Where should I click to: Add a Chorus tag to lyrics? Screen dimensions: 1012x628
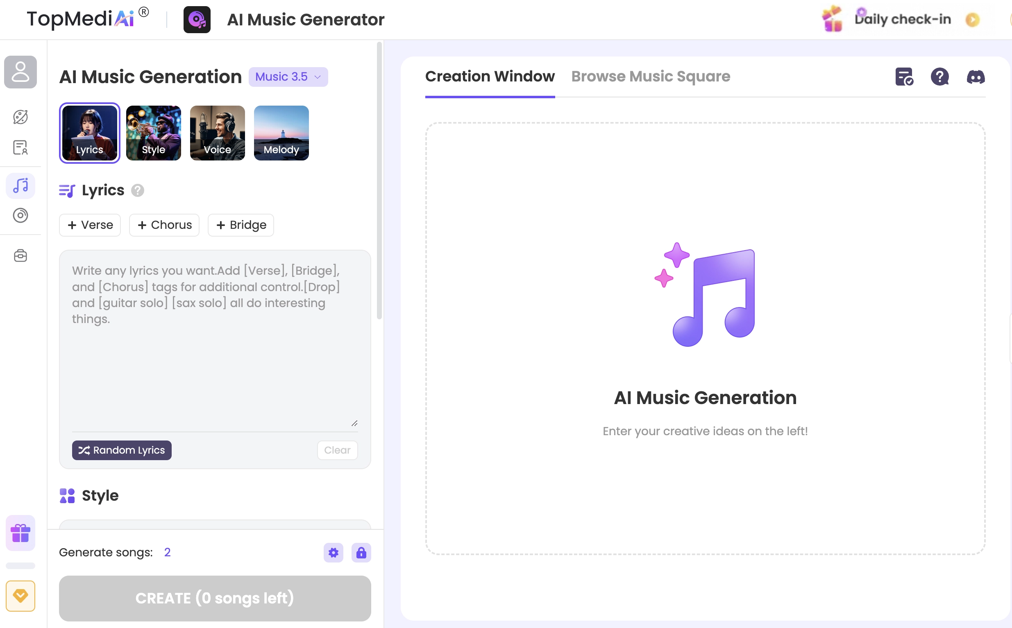coord(164,224)
